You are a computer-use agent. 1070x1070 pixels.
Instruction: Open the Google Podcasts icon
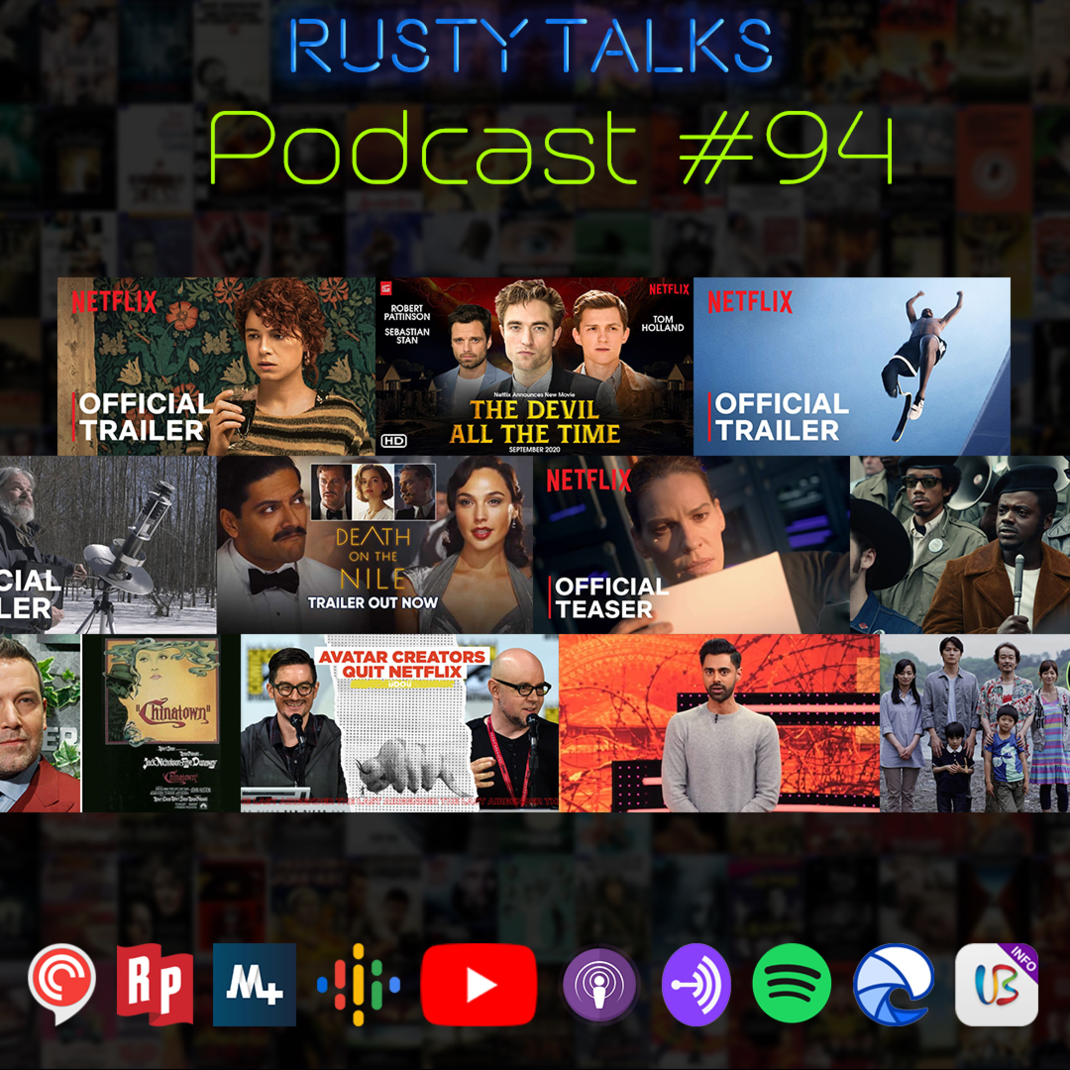[358, 984]
